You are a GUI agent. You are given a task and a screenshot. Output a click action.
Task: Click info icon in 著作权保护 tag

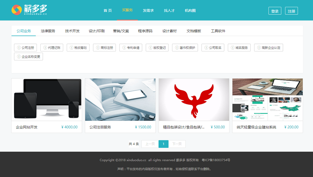point(177,48)
